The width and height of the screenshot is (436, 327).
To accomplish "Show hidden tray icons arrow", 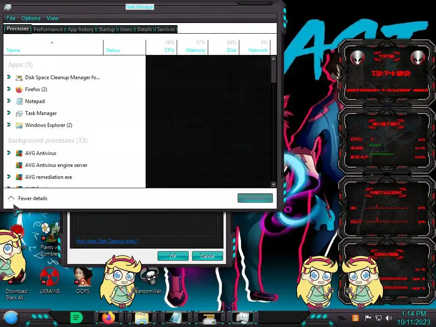I will 342,318.
